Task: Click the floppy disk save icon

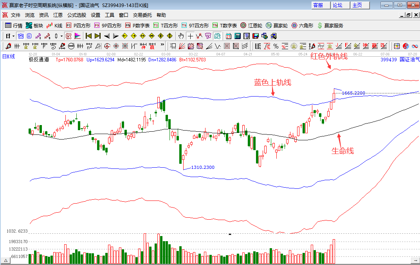Action: click(x=256, y=36)
